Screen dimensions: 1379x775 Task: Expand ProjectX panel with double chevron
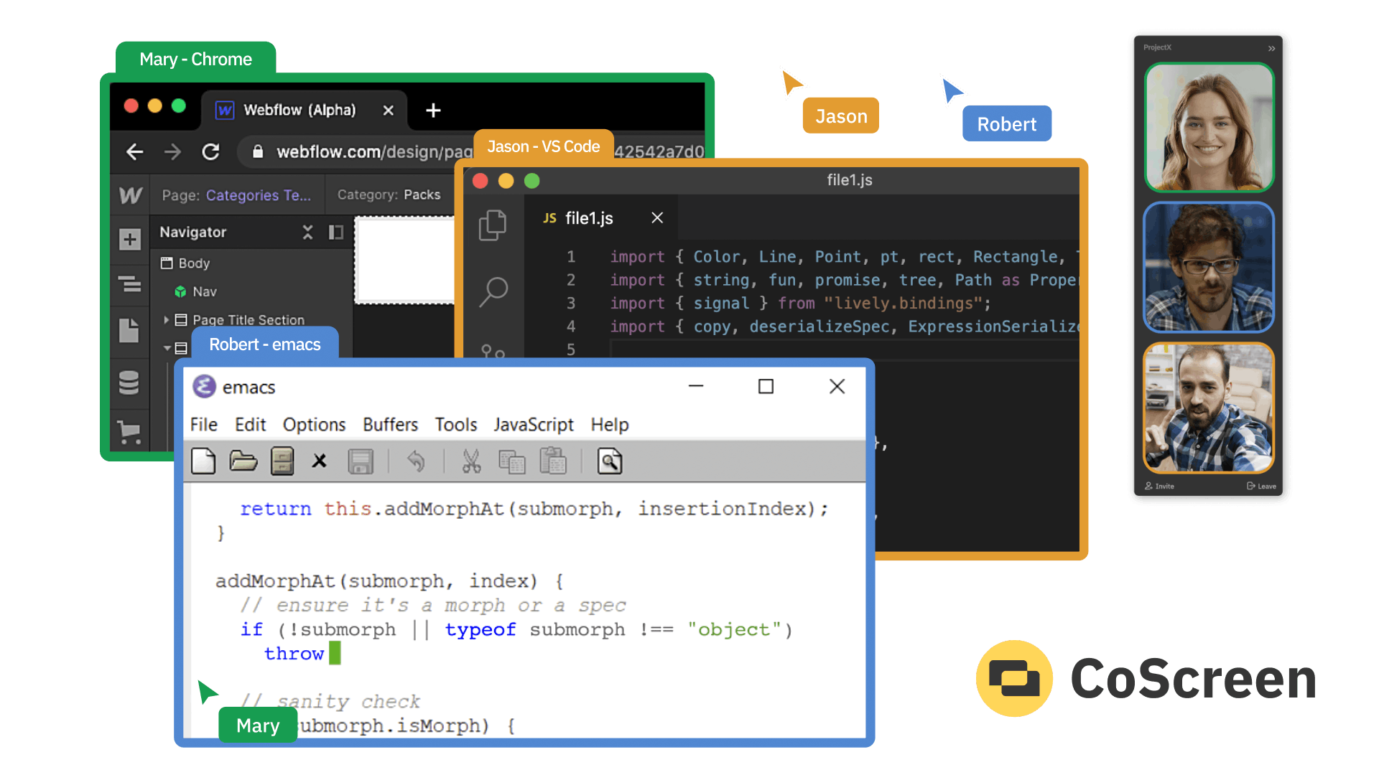(x=1271, y=48)
